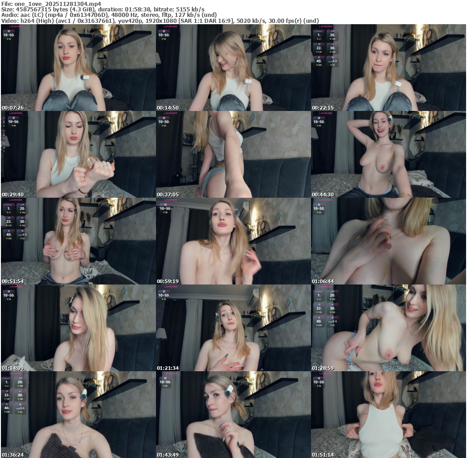Open the thumbnail timestamped 00:07:26
The image size is (467, 458).
[x=78, y=68]
